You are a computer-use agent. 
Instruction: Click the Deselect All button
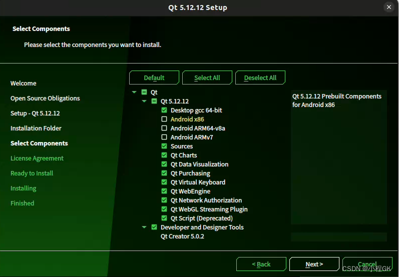pos(260,77)
